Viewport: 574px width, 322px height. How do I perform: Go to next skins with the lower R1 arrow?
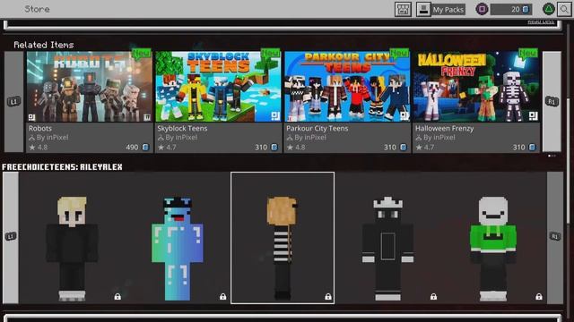[555, 237]
